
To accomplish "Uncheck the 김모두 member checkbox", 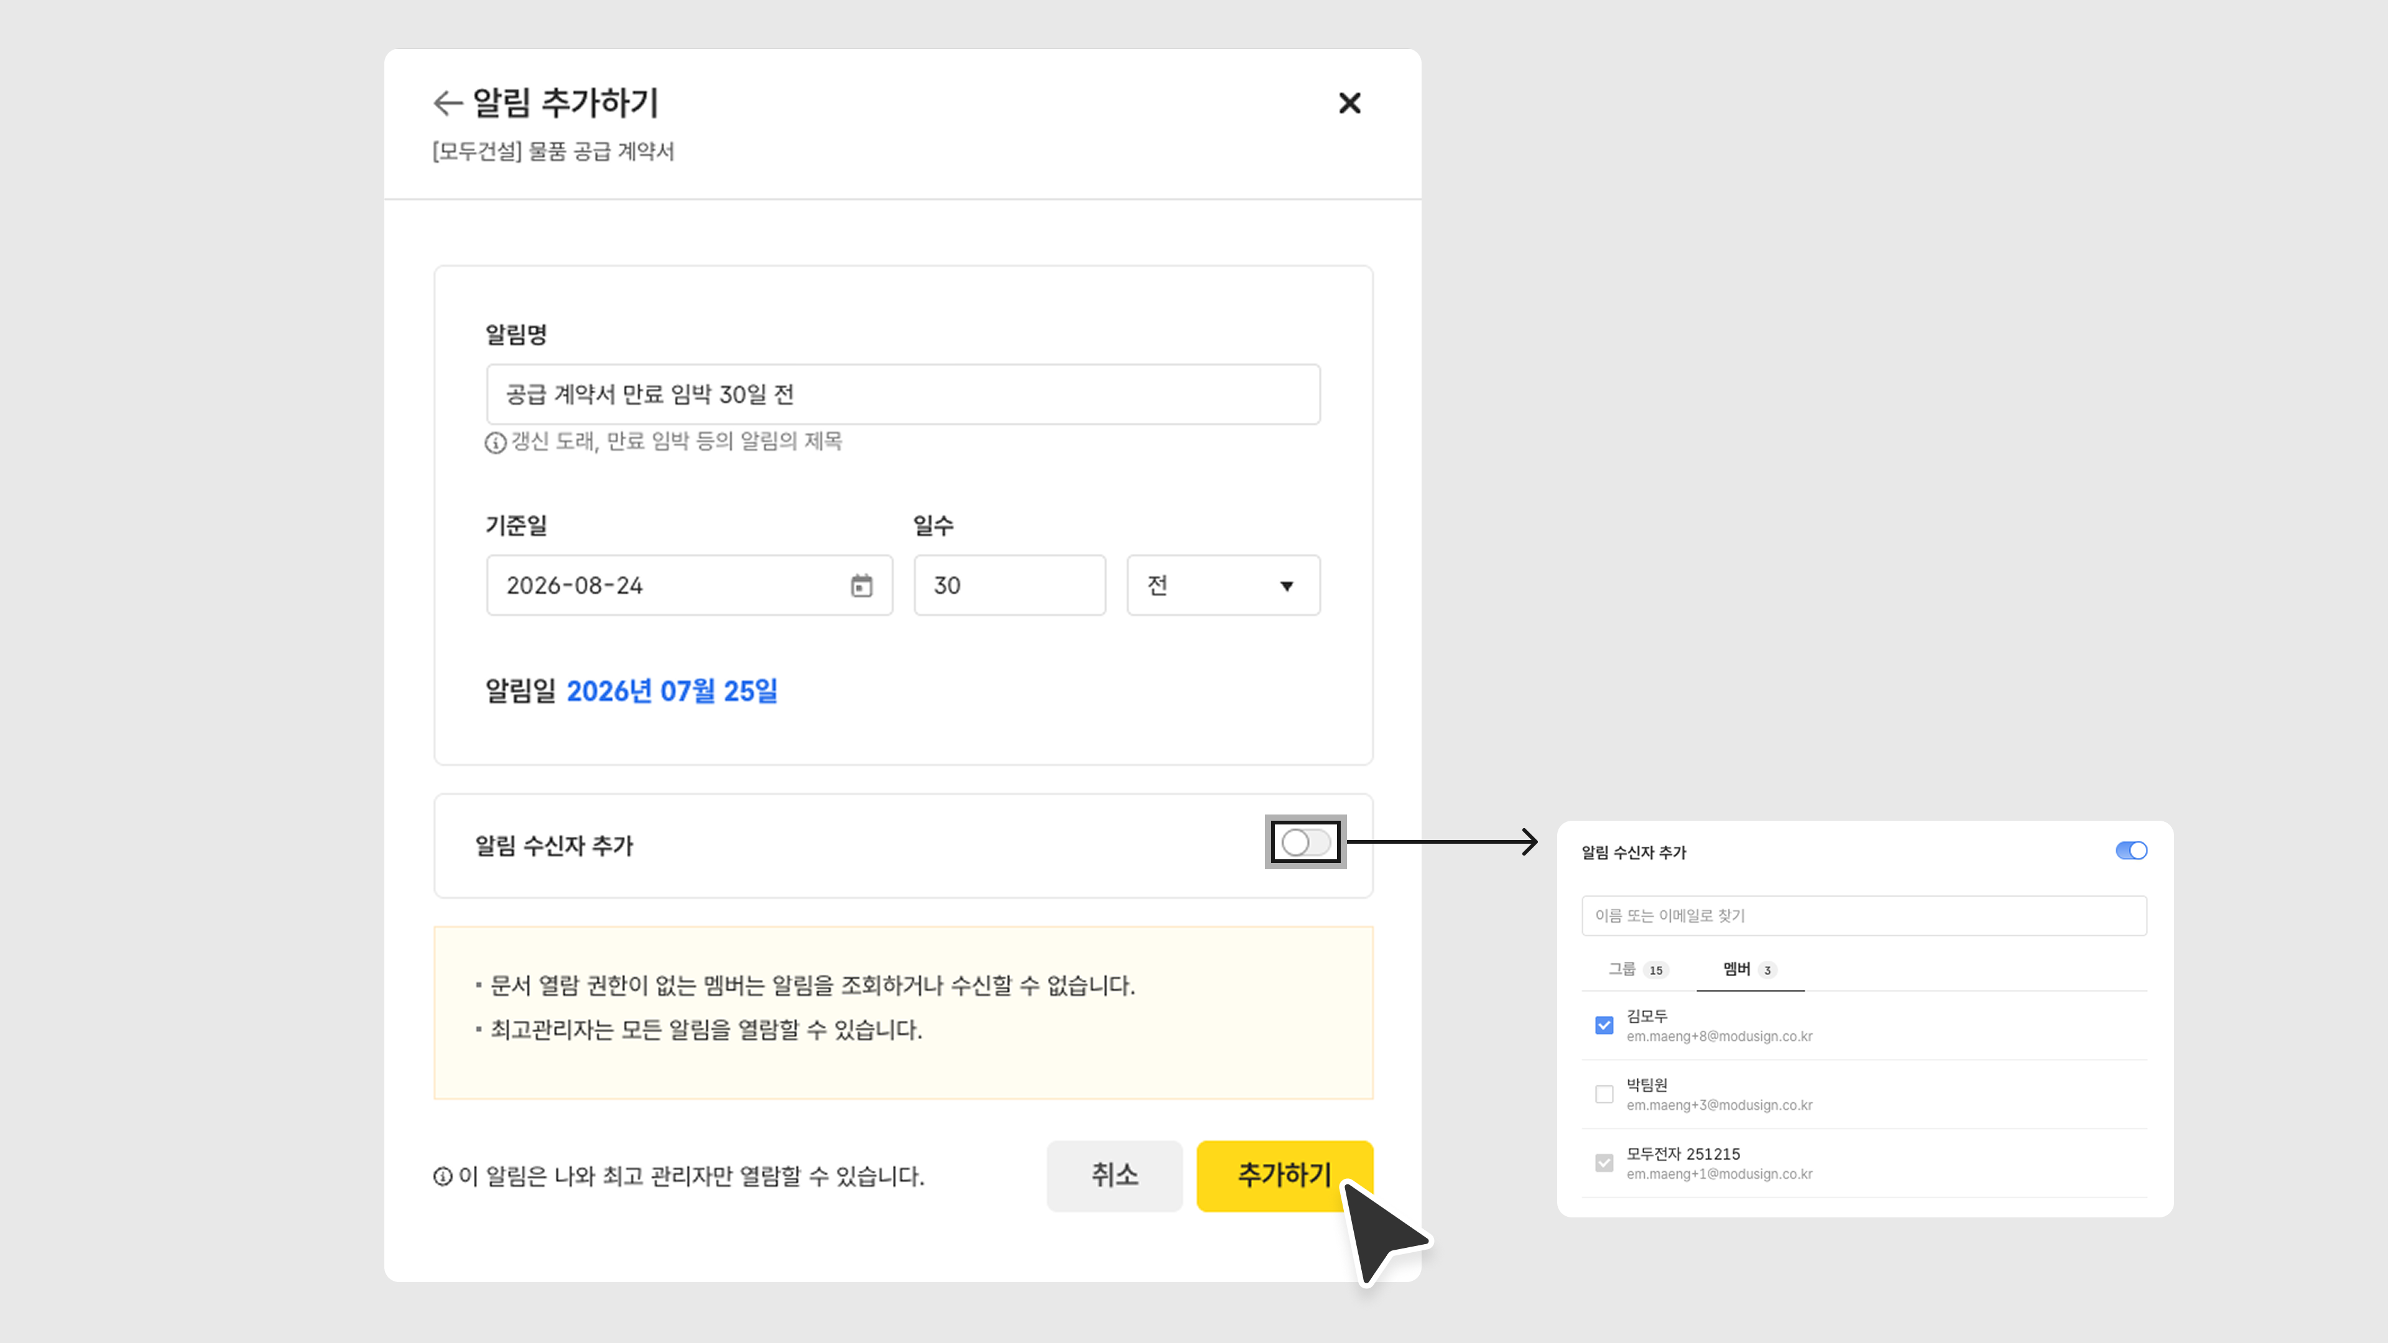I will point(1604,1025).
